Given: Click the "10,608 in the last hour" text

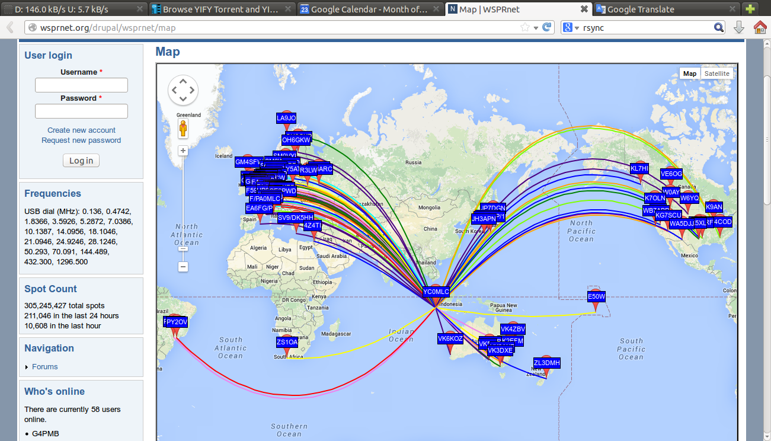Looking at the screenshot, I should click(63, 326).
